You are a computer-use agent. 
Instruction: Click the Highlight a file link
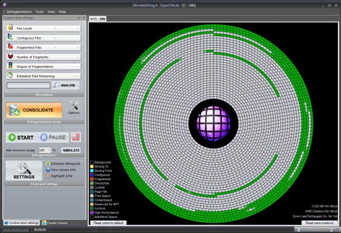tap(61, 176)
